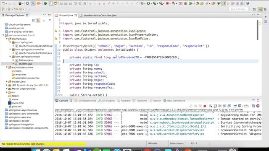
Task: Click the red Stop icon in main toolbar
Action: [167, 3]
